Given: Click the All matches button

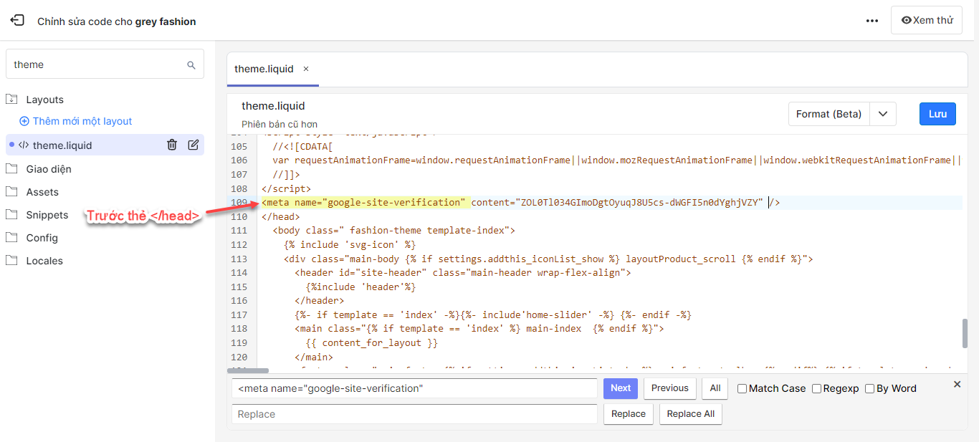Looking at the screenshot, I should click(x=715, y=388).
